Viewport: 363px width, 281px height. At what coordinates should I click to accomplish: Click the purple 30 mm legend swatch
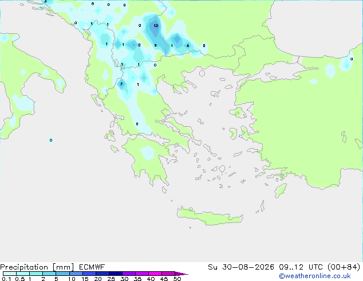pos(129,274)
